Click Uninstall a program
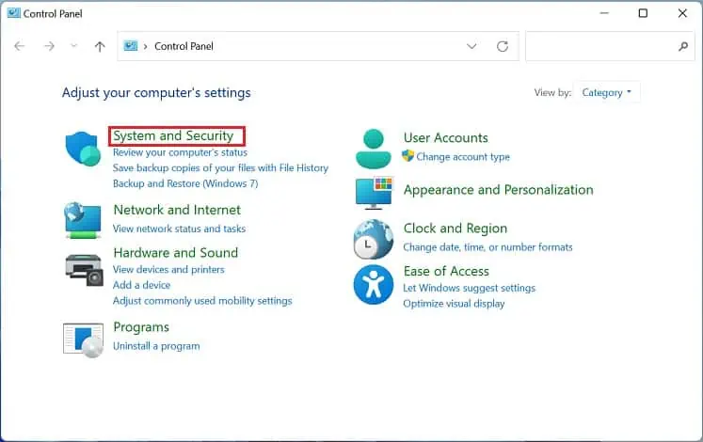This screenshot has width=703, height=442. [156, 346]
